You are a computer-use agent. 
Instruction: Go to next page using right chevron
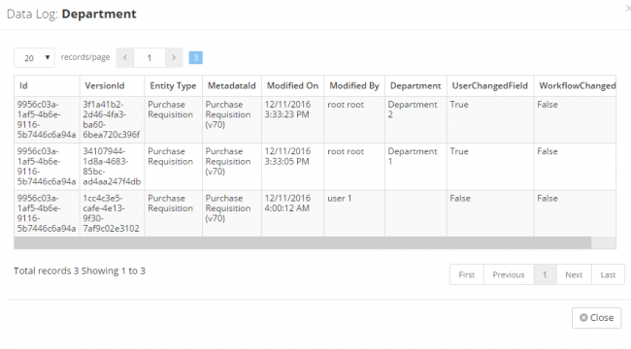(x=174, y=58)
